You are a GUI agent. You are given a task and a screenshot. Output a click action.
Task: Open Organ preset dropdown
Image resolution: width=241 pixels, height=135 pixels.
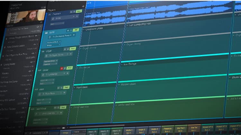pos(67,54)
